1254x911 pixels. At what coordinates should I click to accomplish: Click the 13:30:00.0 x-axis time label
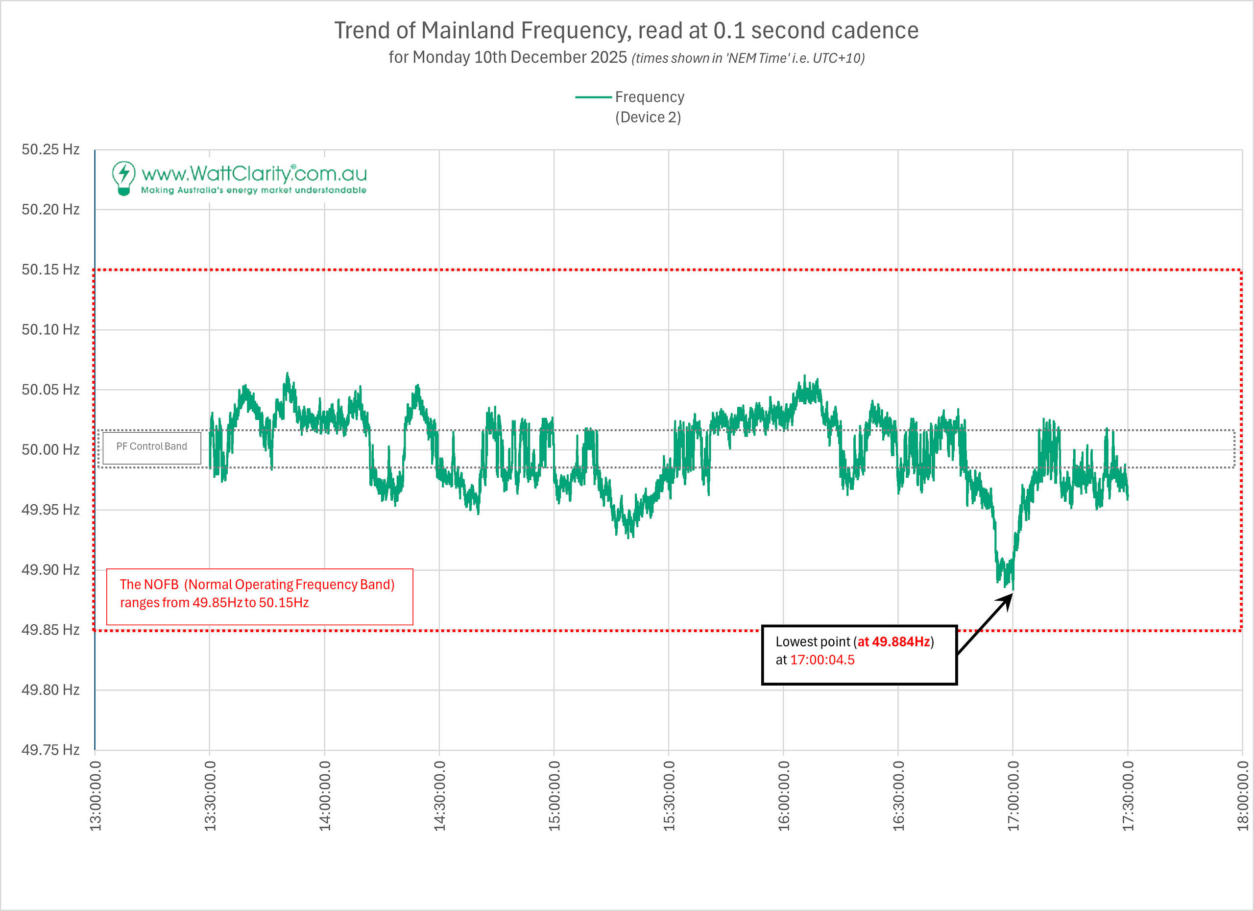(x=210, y=795)
